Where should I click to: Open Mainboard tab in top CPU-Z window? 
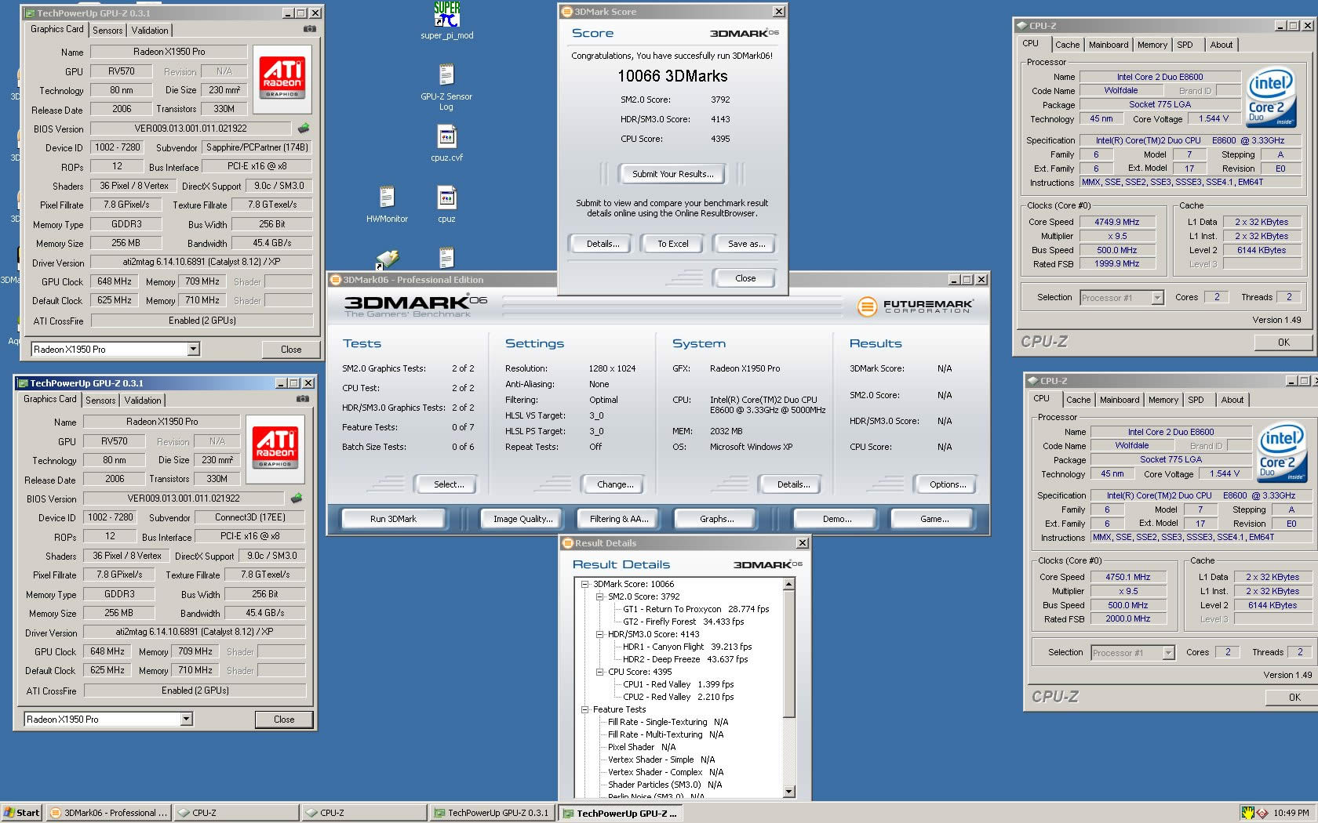[x=1109, y=45]
